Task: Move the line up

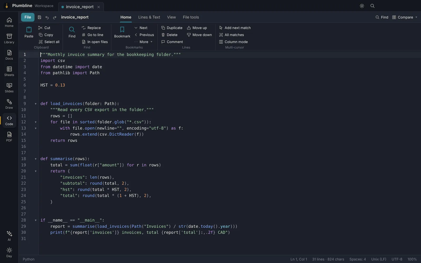Action: click(x=197, y=28)
